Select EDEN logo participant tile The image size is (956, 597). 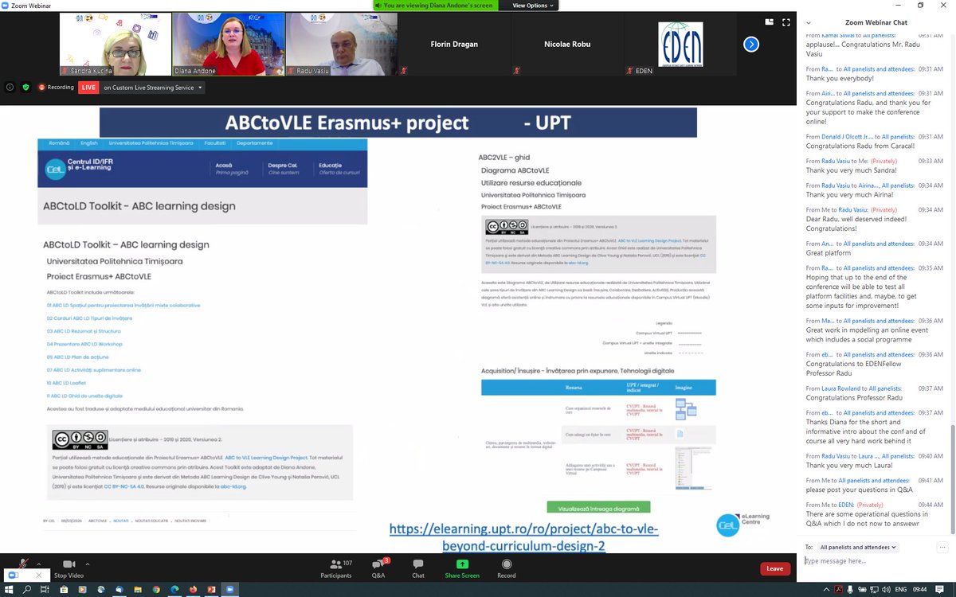coord(680,44)
